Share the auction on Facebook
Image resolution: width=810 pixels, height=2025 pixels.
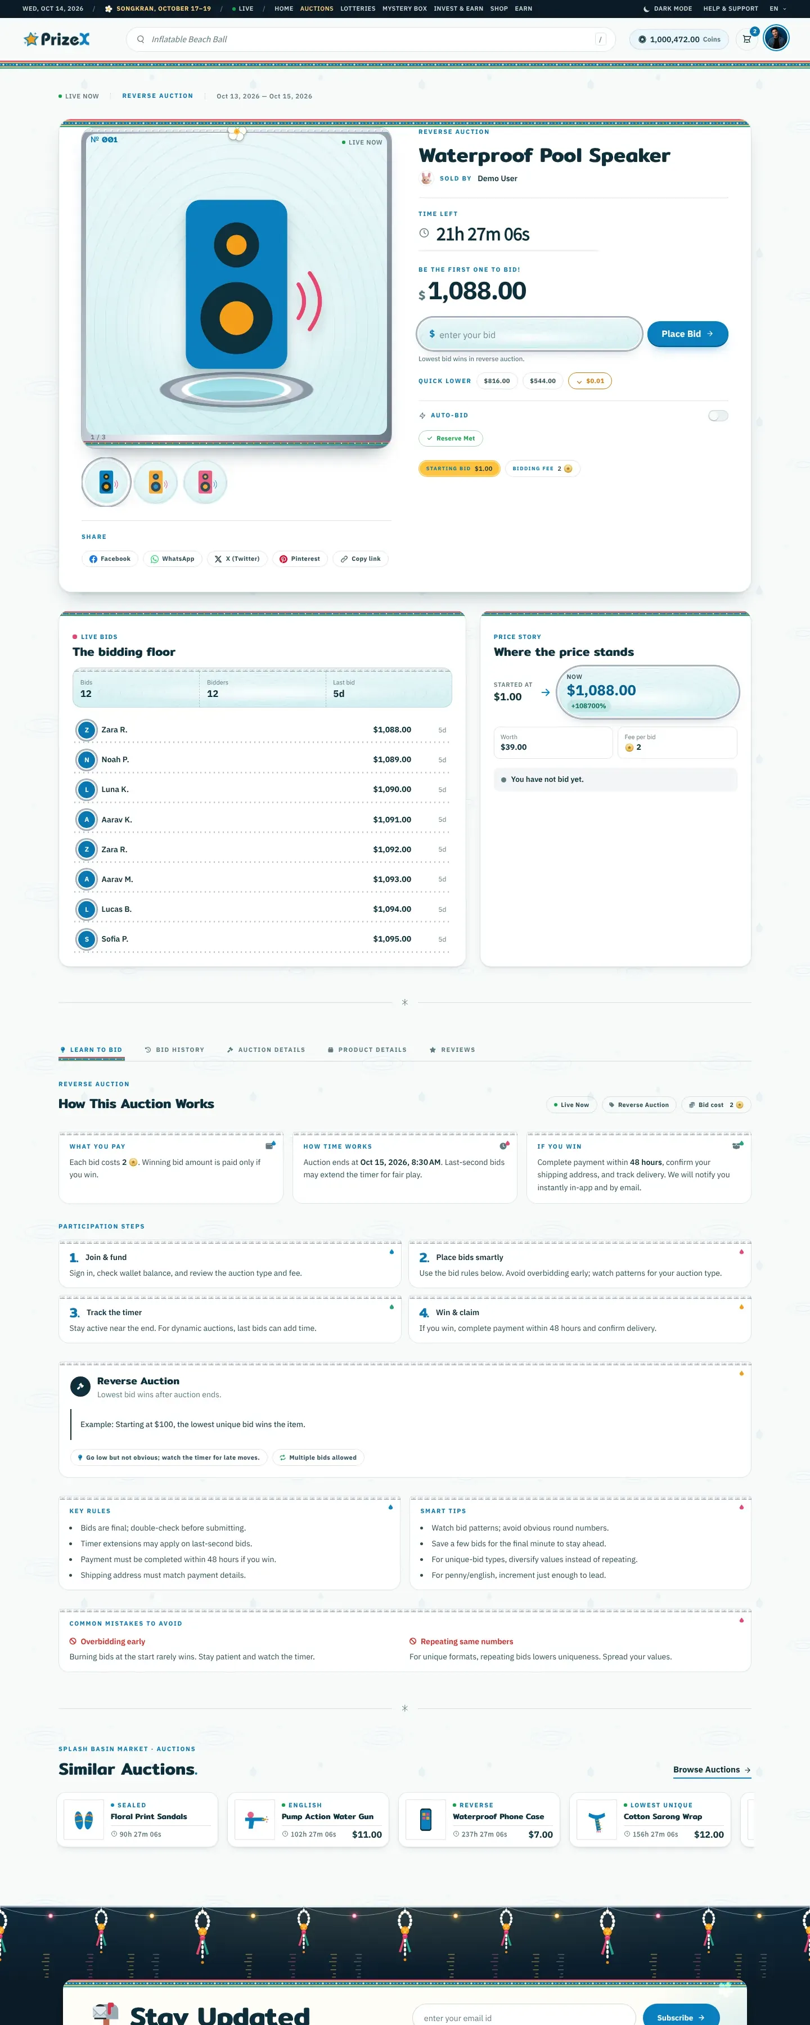[x=110, y=559]
